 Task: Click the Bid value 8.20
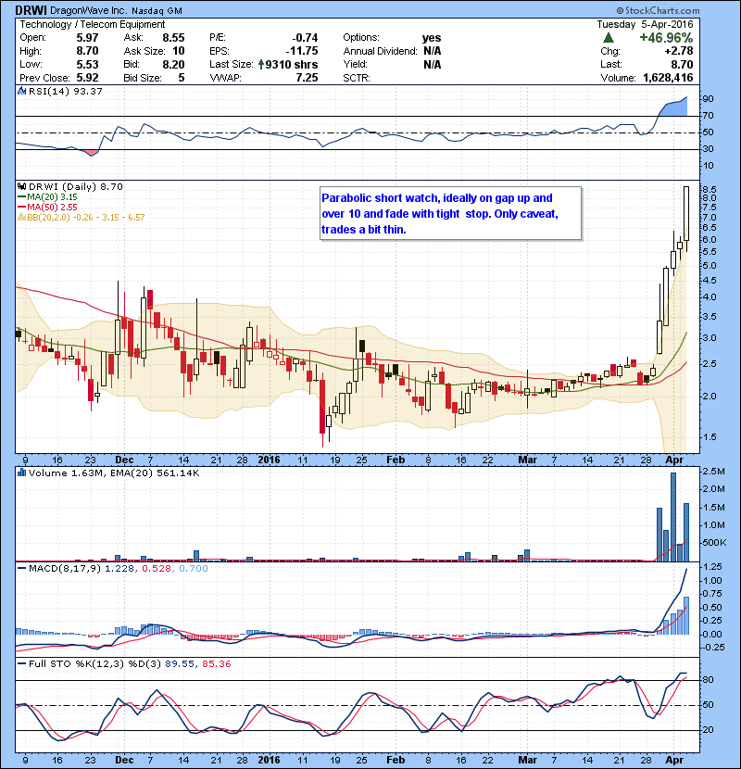tap(173, 64)
